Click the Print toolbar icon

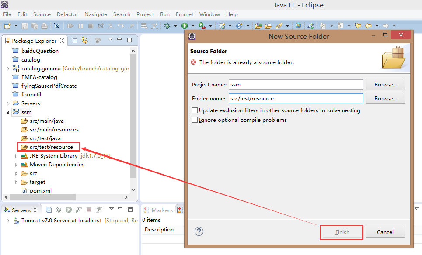click(45, 26)
